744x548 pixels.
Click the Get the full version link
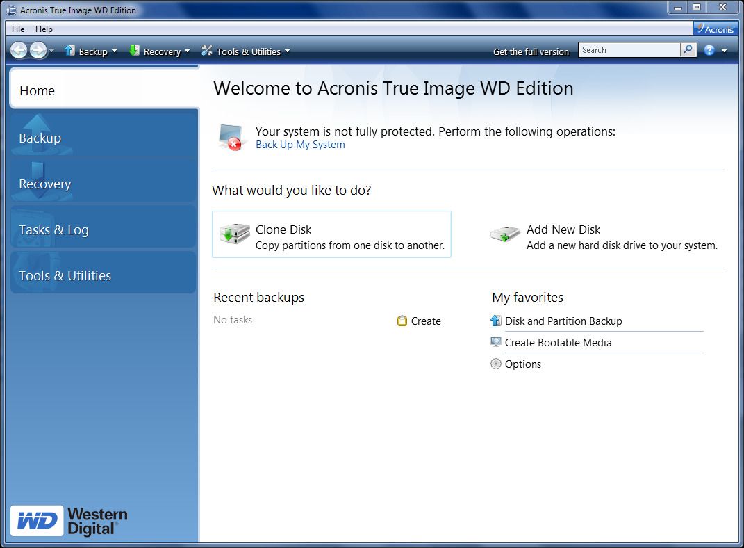point(531,51)
